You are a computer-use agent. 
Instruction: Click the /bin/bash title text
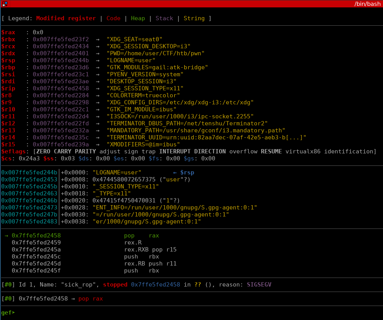[367, 4]
